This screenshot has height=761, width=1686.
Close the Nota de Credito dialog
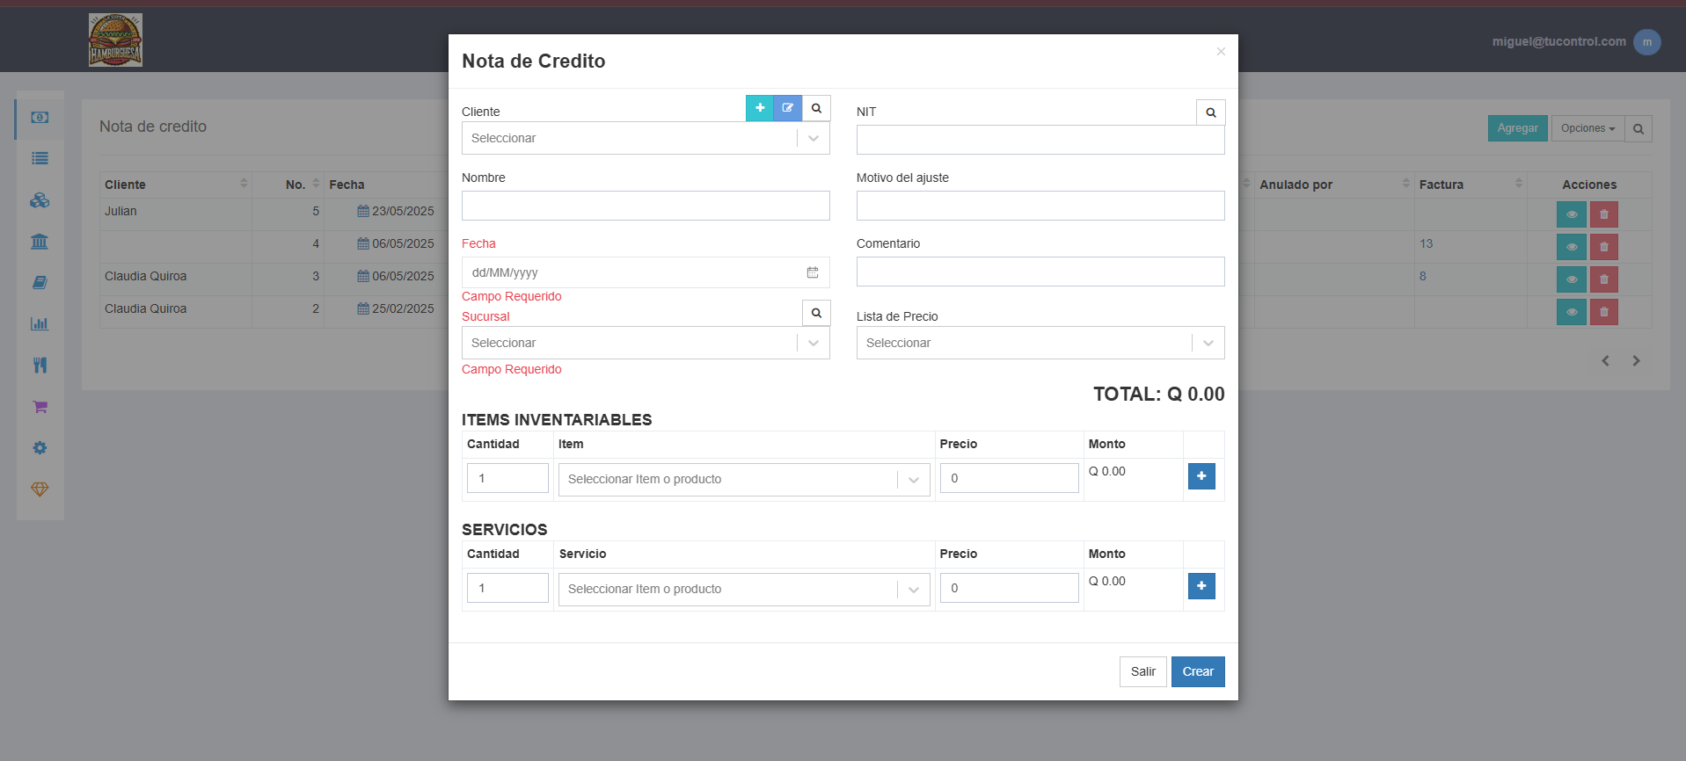point(1221,52)
